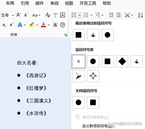Shrink font size with the smaller A icon
The image size is (145, 129).
[26, 15]
